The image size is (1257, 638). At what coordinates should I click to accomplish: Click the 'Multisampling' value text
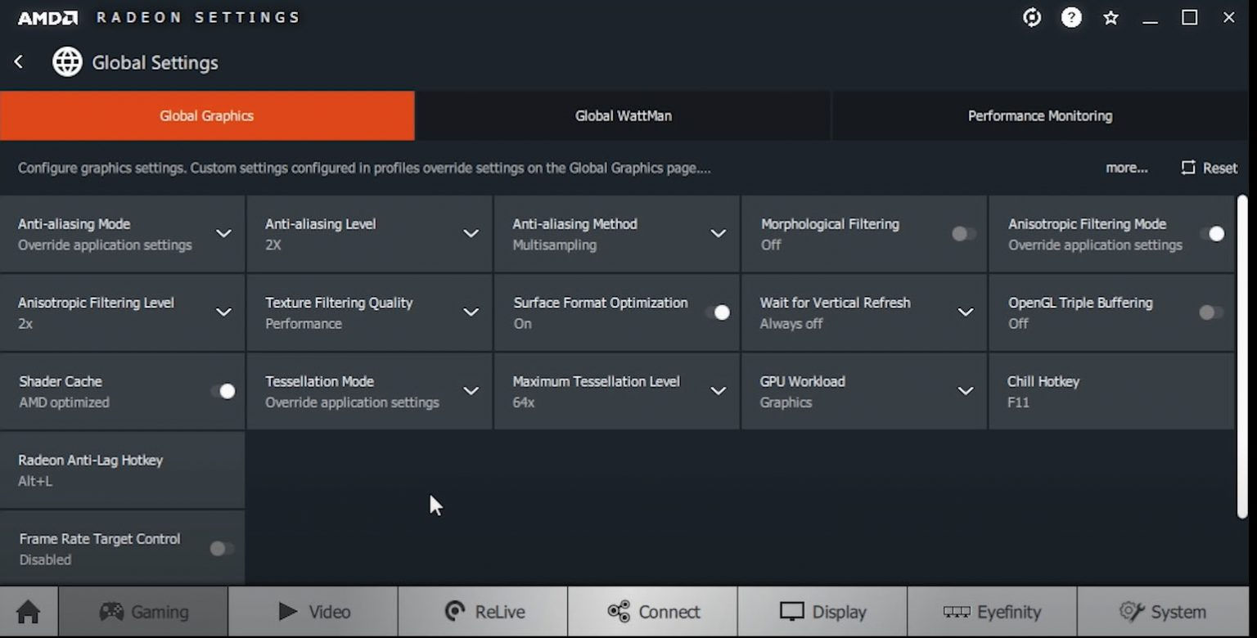click(554, 245)
